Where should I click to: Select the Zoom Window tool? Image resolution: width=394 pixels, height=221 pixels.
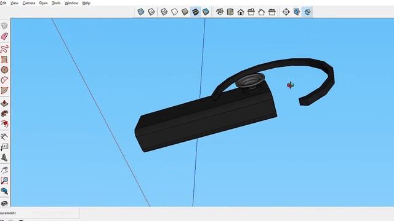4,180
